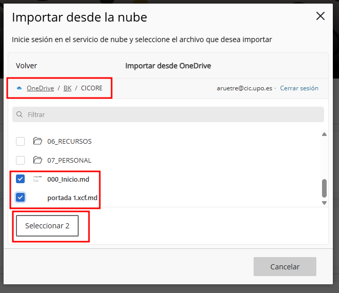This screenshot has height=293, width=339.
Task: Tick the 06_RECURSOS checkbox
Action: (x=21, y=141)
